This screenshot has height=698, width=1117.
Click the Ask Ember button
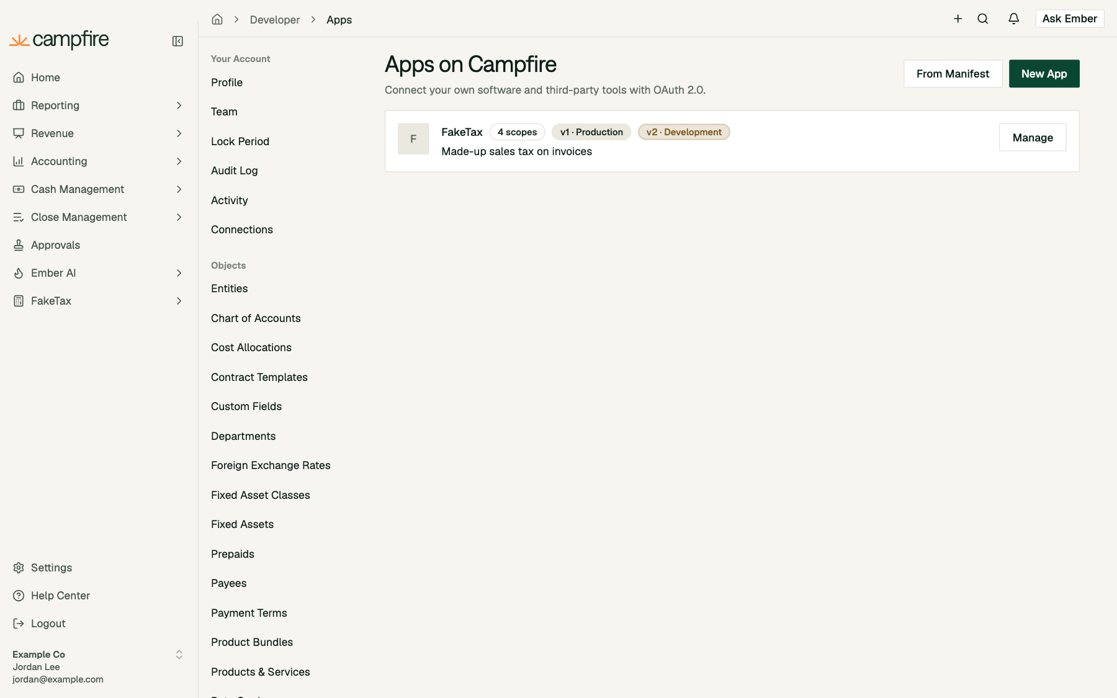1069,19
